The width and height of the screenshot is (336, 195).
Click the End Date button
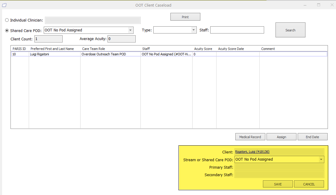(312, 137)
